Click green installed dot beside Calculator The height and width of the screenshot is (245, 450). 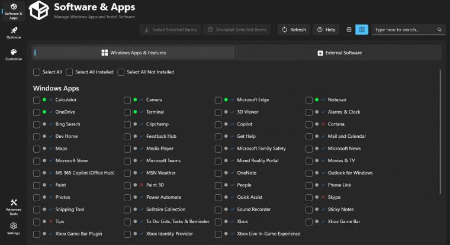pos(44,99)
